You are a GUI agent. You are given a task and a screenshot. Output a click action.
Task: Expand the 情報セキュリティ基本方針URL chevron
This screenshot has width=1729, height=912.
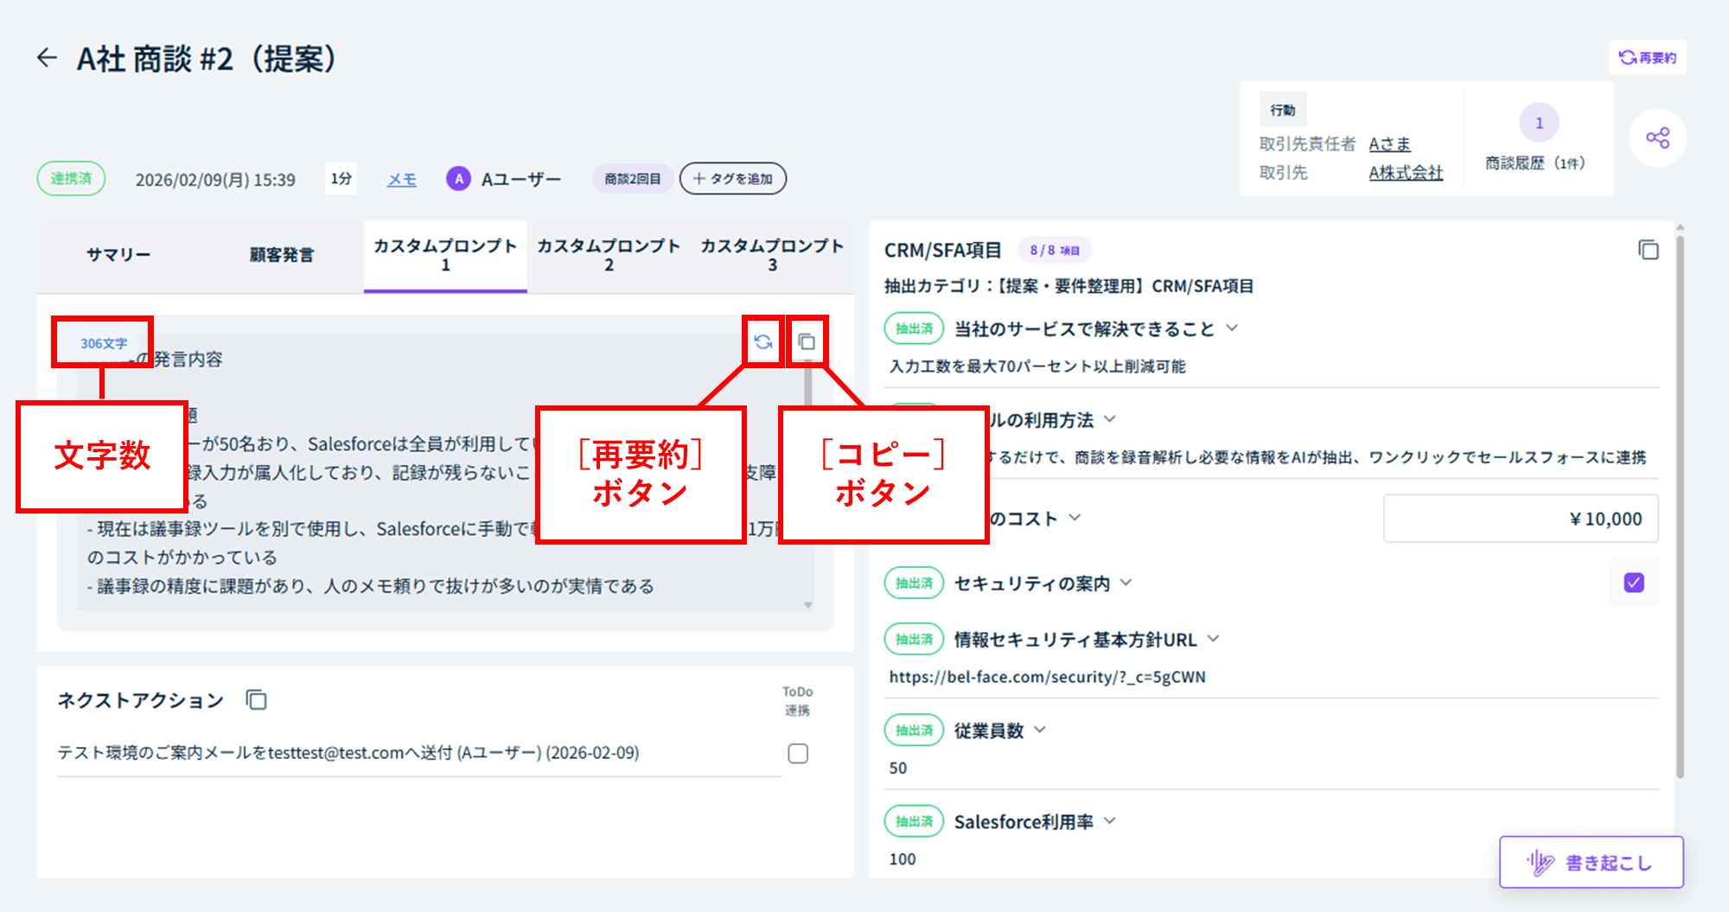click(x=1214, y=639)
